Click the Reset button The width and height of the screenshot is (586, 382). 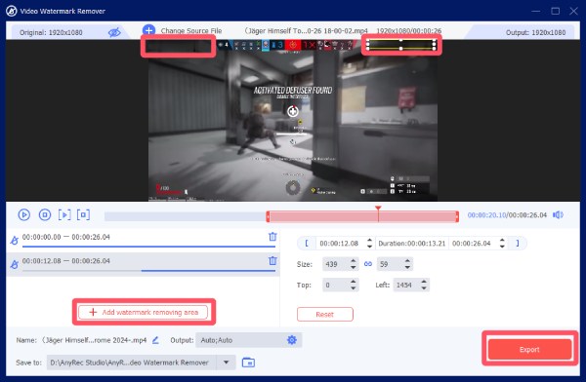pyautogui.click(x=325, y=314)
